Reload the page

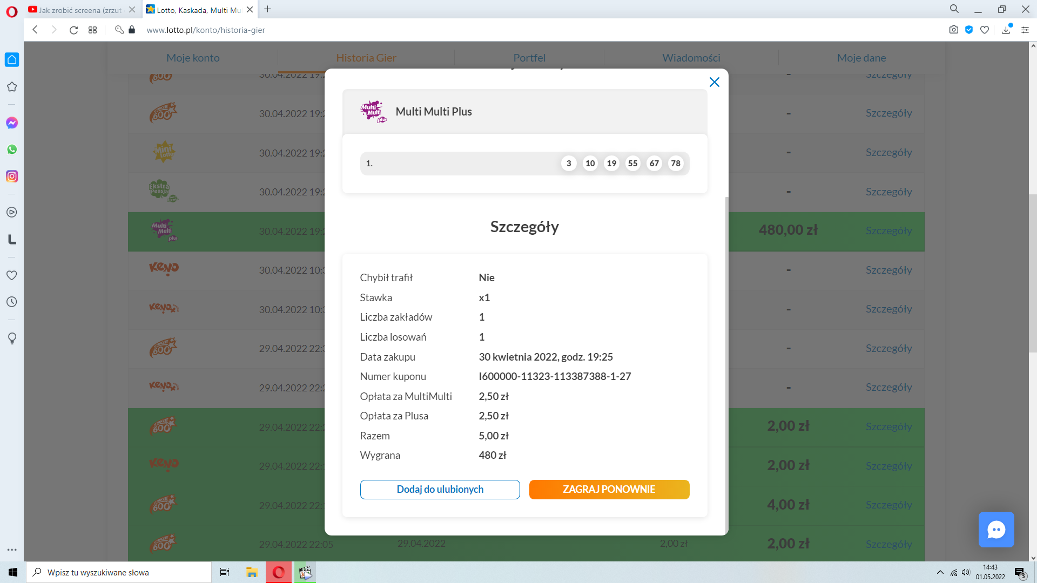click(74, 30)
